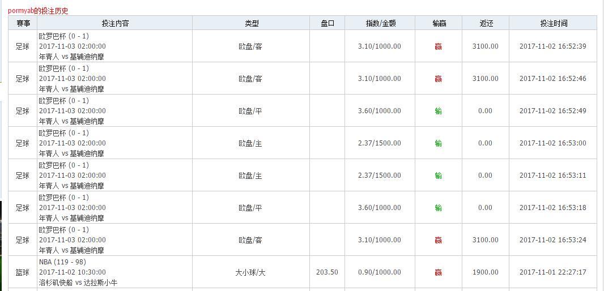604x291 pixels.
Task: Click the pormyab的投注历史 title text
Action: pyautogui.click(x=38, y=11)
